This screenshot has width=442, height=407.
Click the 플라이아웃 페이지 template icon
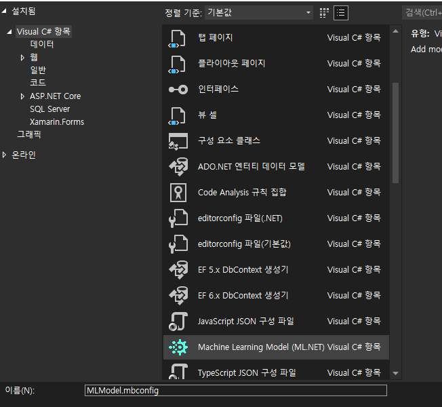pos(178,64)
